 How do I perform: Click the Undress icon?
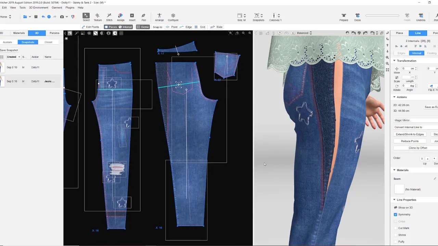[x=421, y=16]
